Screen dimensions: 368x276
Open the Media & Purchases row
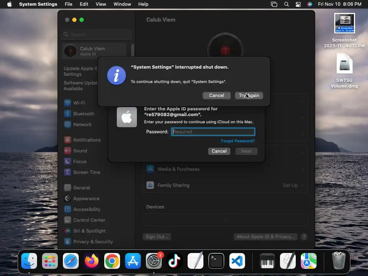click(x=225, y=169)
